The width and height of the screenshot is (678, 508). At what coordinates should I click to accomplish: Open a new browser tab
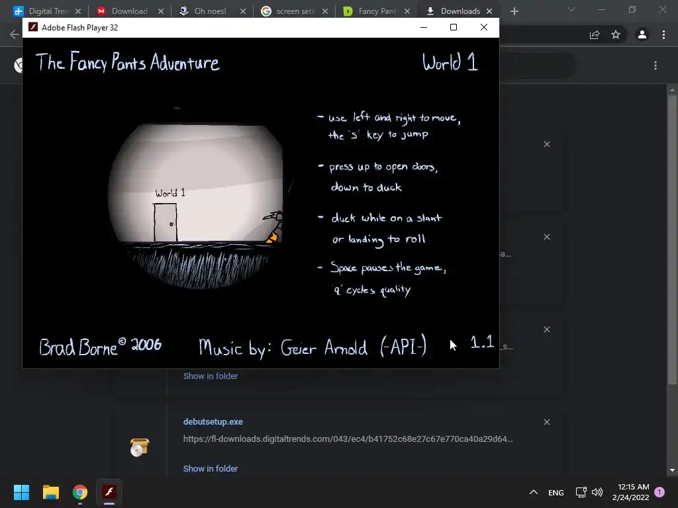514,11
